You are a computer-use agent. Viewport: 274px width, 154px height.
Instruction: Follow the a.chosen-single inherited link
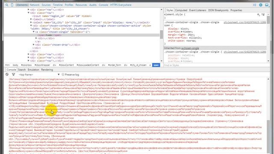click(190, 48)
